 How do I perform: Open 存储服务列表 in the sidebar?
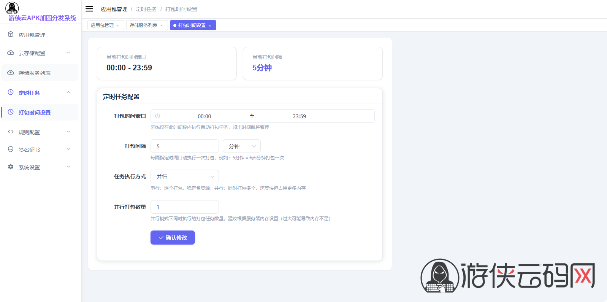(35, 73)
